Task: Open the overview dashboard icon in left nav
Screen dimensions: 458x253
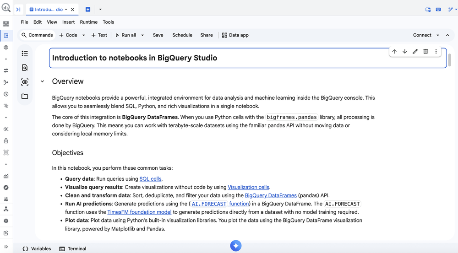Action: [x=6, y=24]
